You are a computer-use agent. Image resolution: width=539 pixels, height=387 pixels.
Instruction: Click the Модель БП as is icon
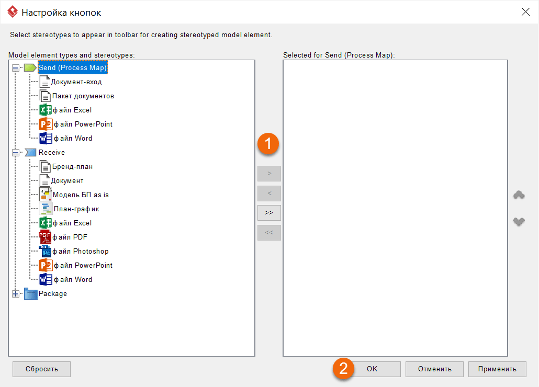(46, 195)
